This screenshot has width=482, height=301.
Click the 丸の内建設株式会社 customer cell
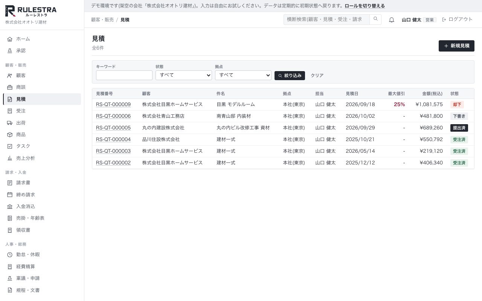coord(163,128)
